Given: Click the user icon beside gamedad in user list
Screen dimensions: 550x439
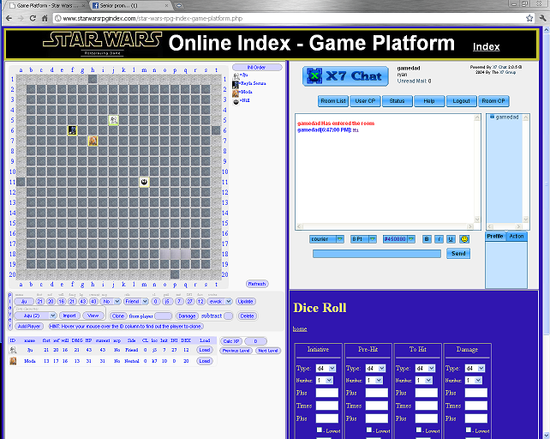Looking at the screenshot, I should [x=492, y=117].
